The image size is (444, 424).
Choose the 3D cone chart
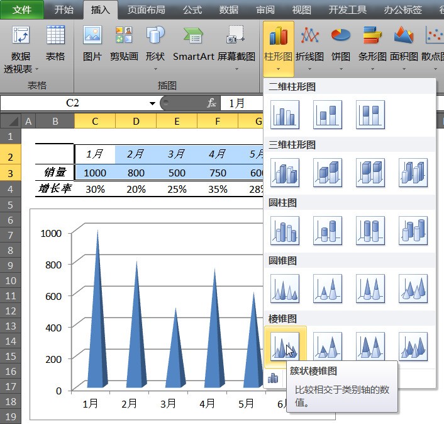[x=413, y=289]
